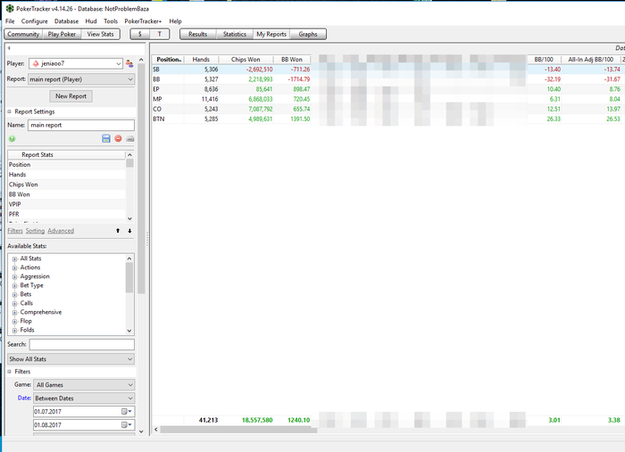Switch to the Results tab
This screenshot has height=452, width=625.
point(197,34)
